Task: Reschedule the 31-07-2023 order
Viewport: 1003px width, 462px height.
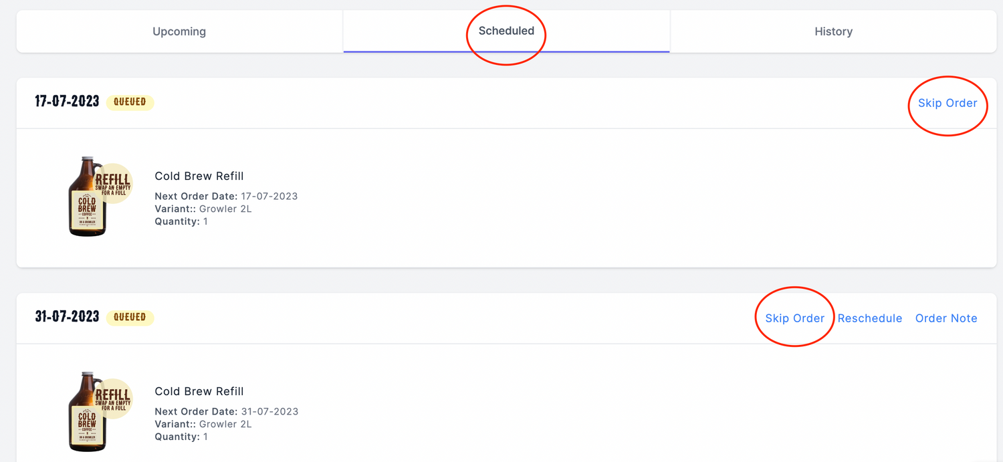Action: [x=869, y=318]
